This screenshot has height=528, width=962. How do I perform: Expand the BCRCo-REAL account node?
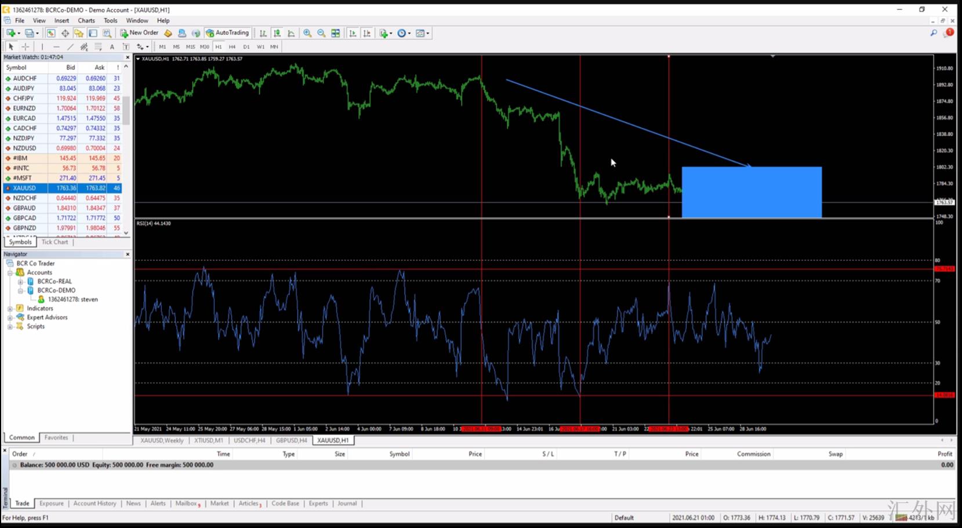(20, 281)
